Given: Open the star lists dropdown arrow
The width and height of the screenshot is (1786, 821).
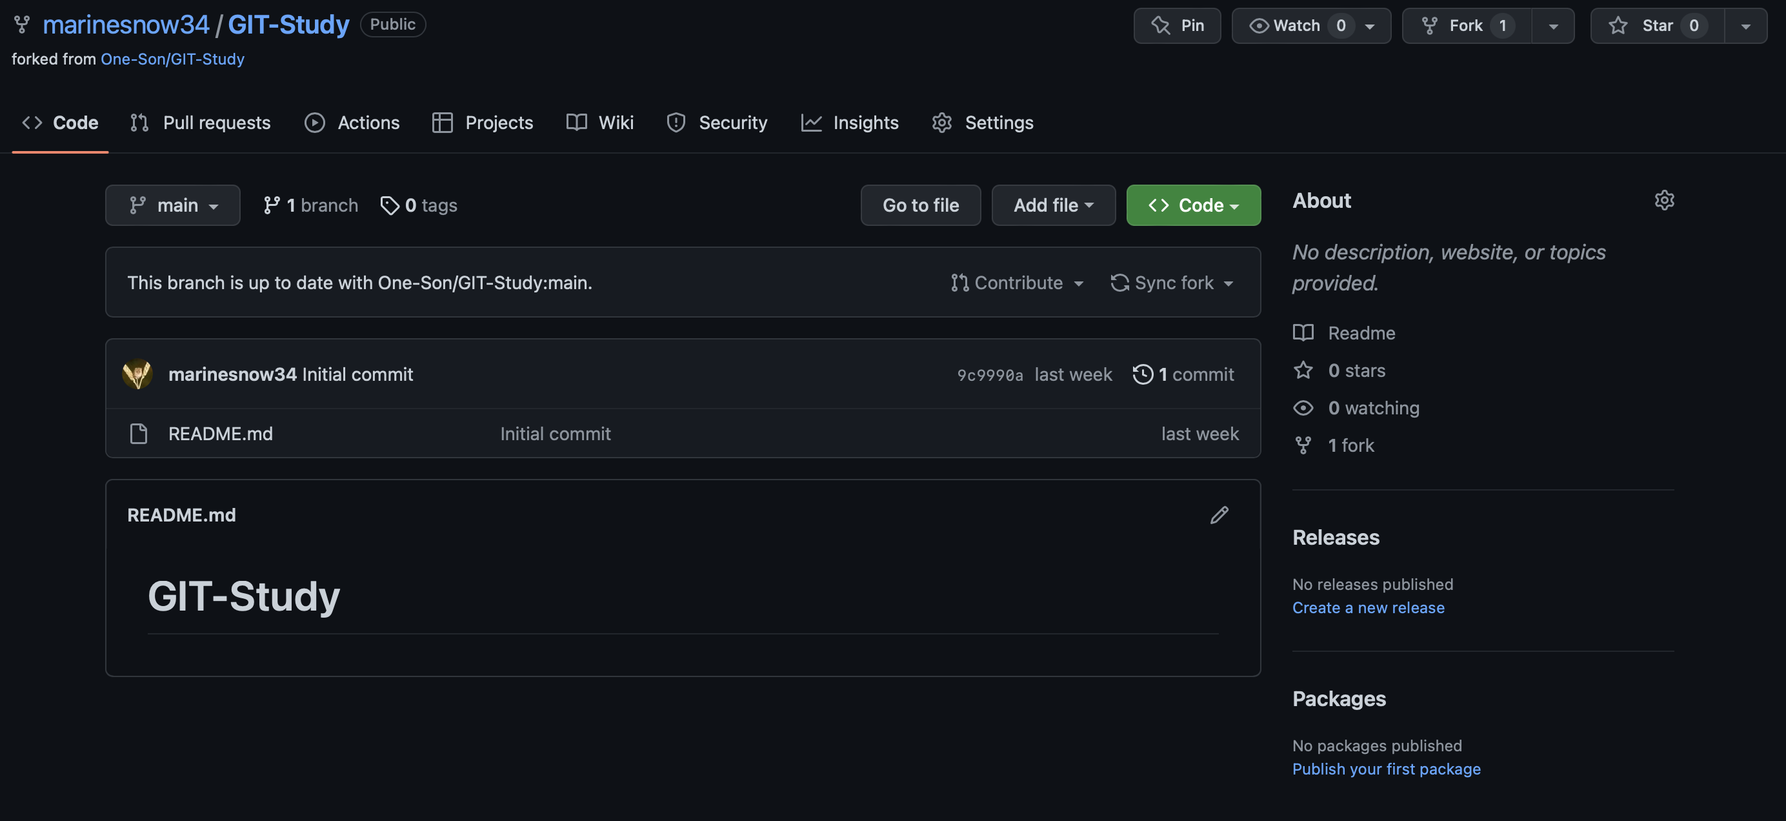Looking at the screenshot, I should pyautogui.click(x=1746, y=26).
